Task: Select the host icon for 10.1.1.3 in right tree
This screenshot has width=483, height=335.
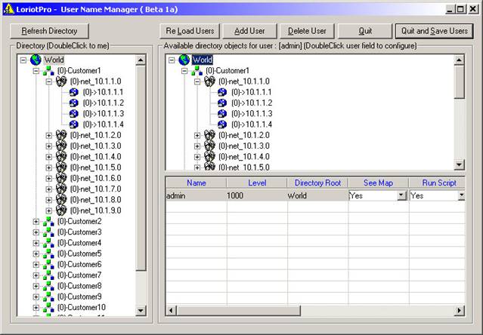Action: [x=222, y=114]
